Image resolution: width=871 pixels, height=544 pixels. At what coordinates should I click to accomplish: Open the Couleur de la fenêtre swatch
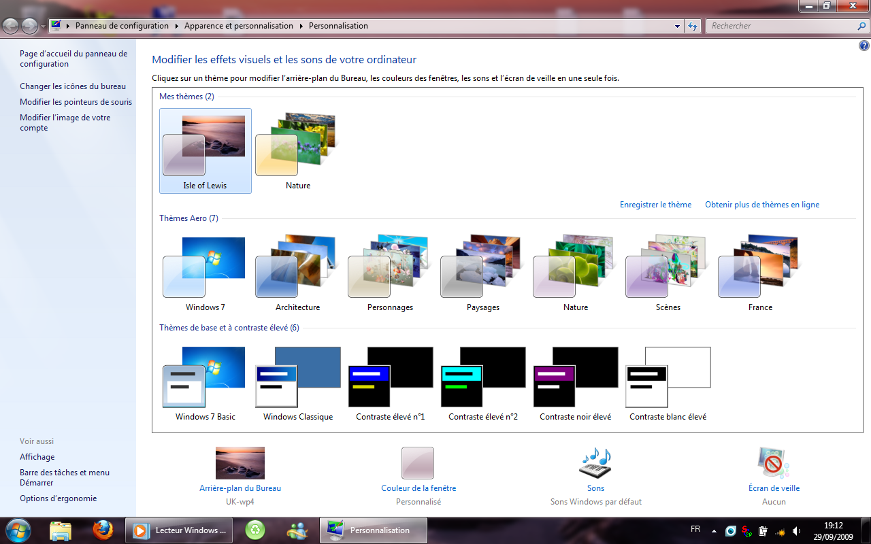tap(418, 463)
